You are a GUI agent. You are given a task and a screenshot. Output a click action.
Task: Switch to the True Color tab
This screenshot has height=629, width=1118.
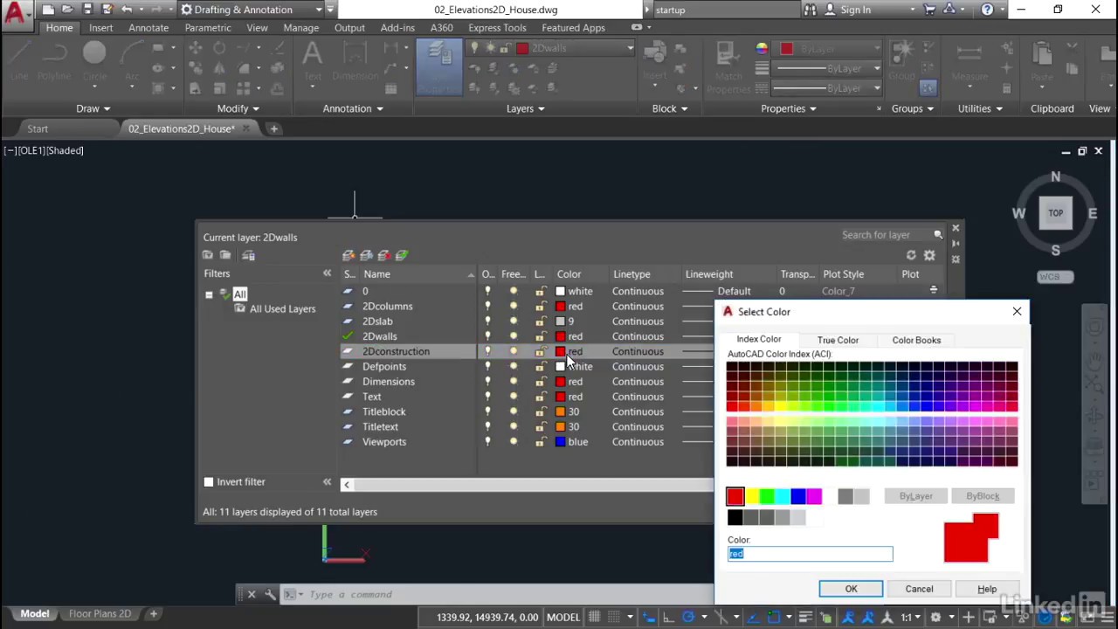click(838, 340)
